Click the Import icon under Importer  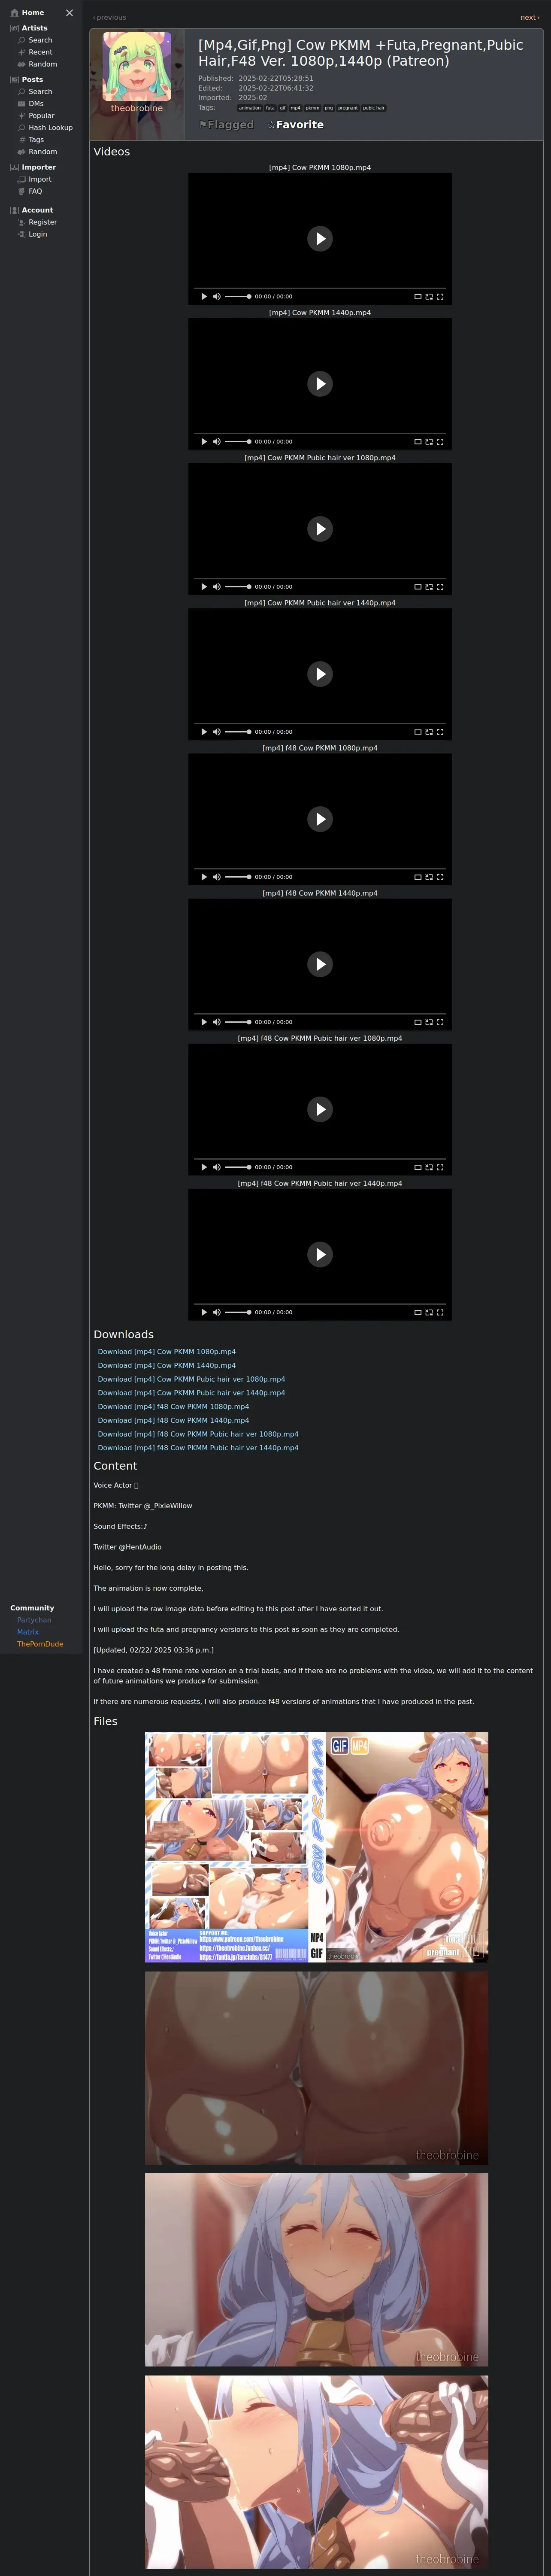(22, 179)
